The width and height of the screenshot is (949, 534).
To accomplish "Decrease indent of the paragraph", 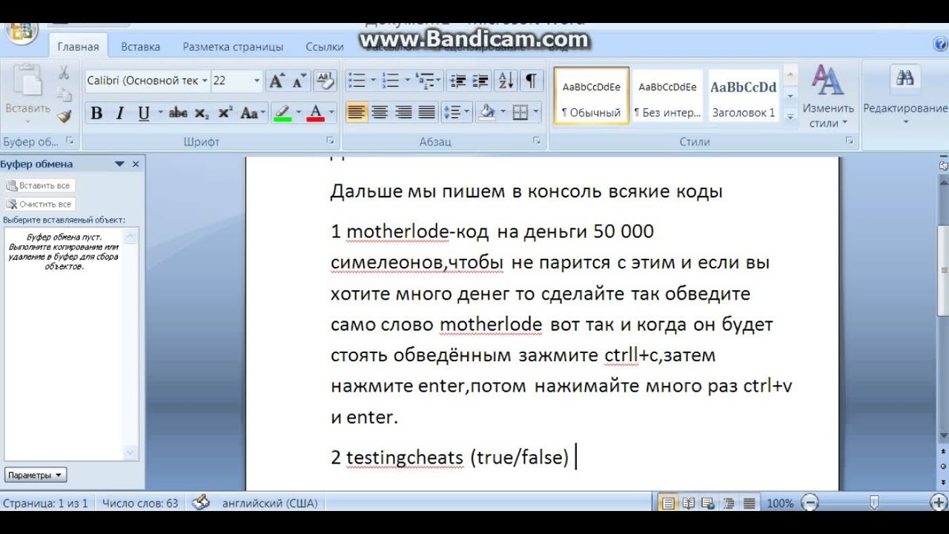I will [x=457, y=81].
